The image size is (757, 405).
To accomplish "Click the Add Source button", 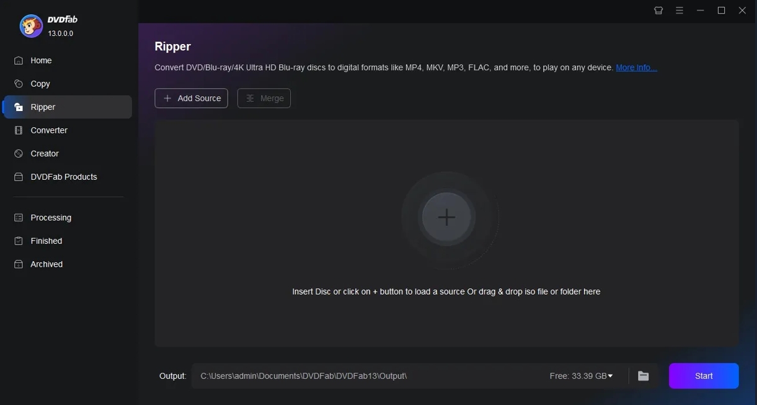I will [192, 98].
